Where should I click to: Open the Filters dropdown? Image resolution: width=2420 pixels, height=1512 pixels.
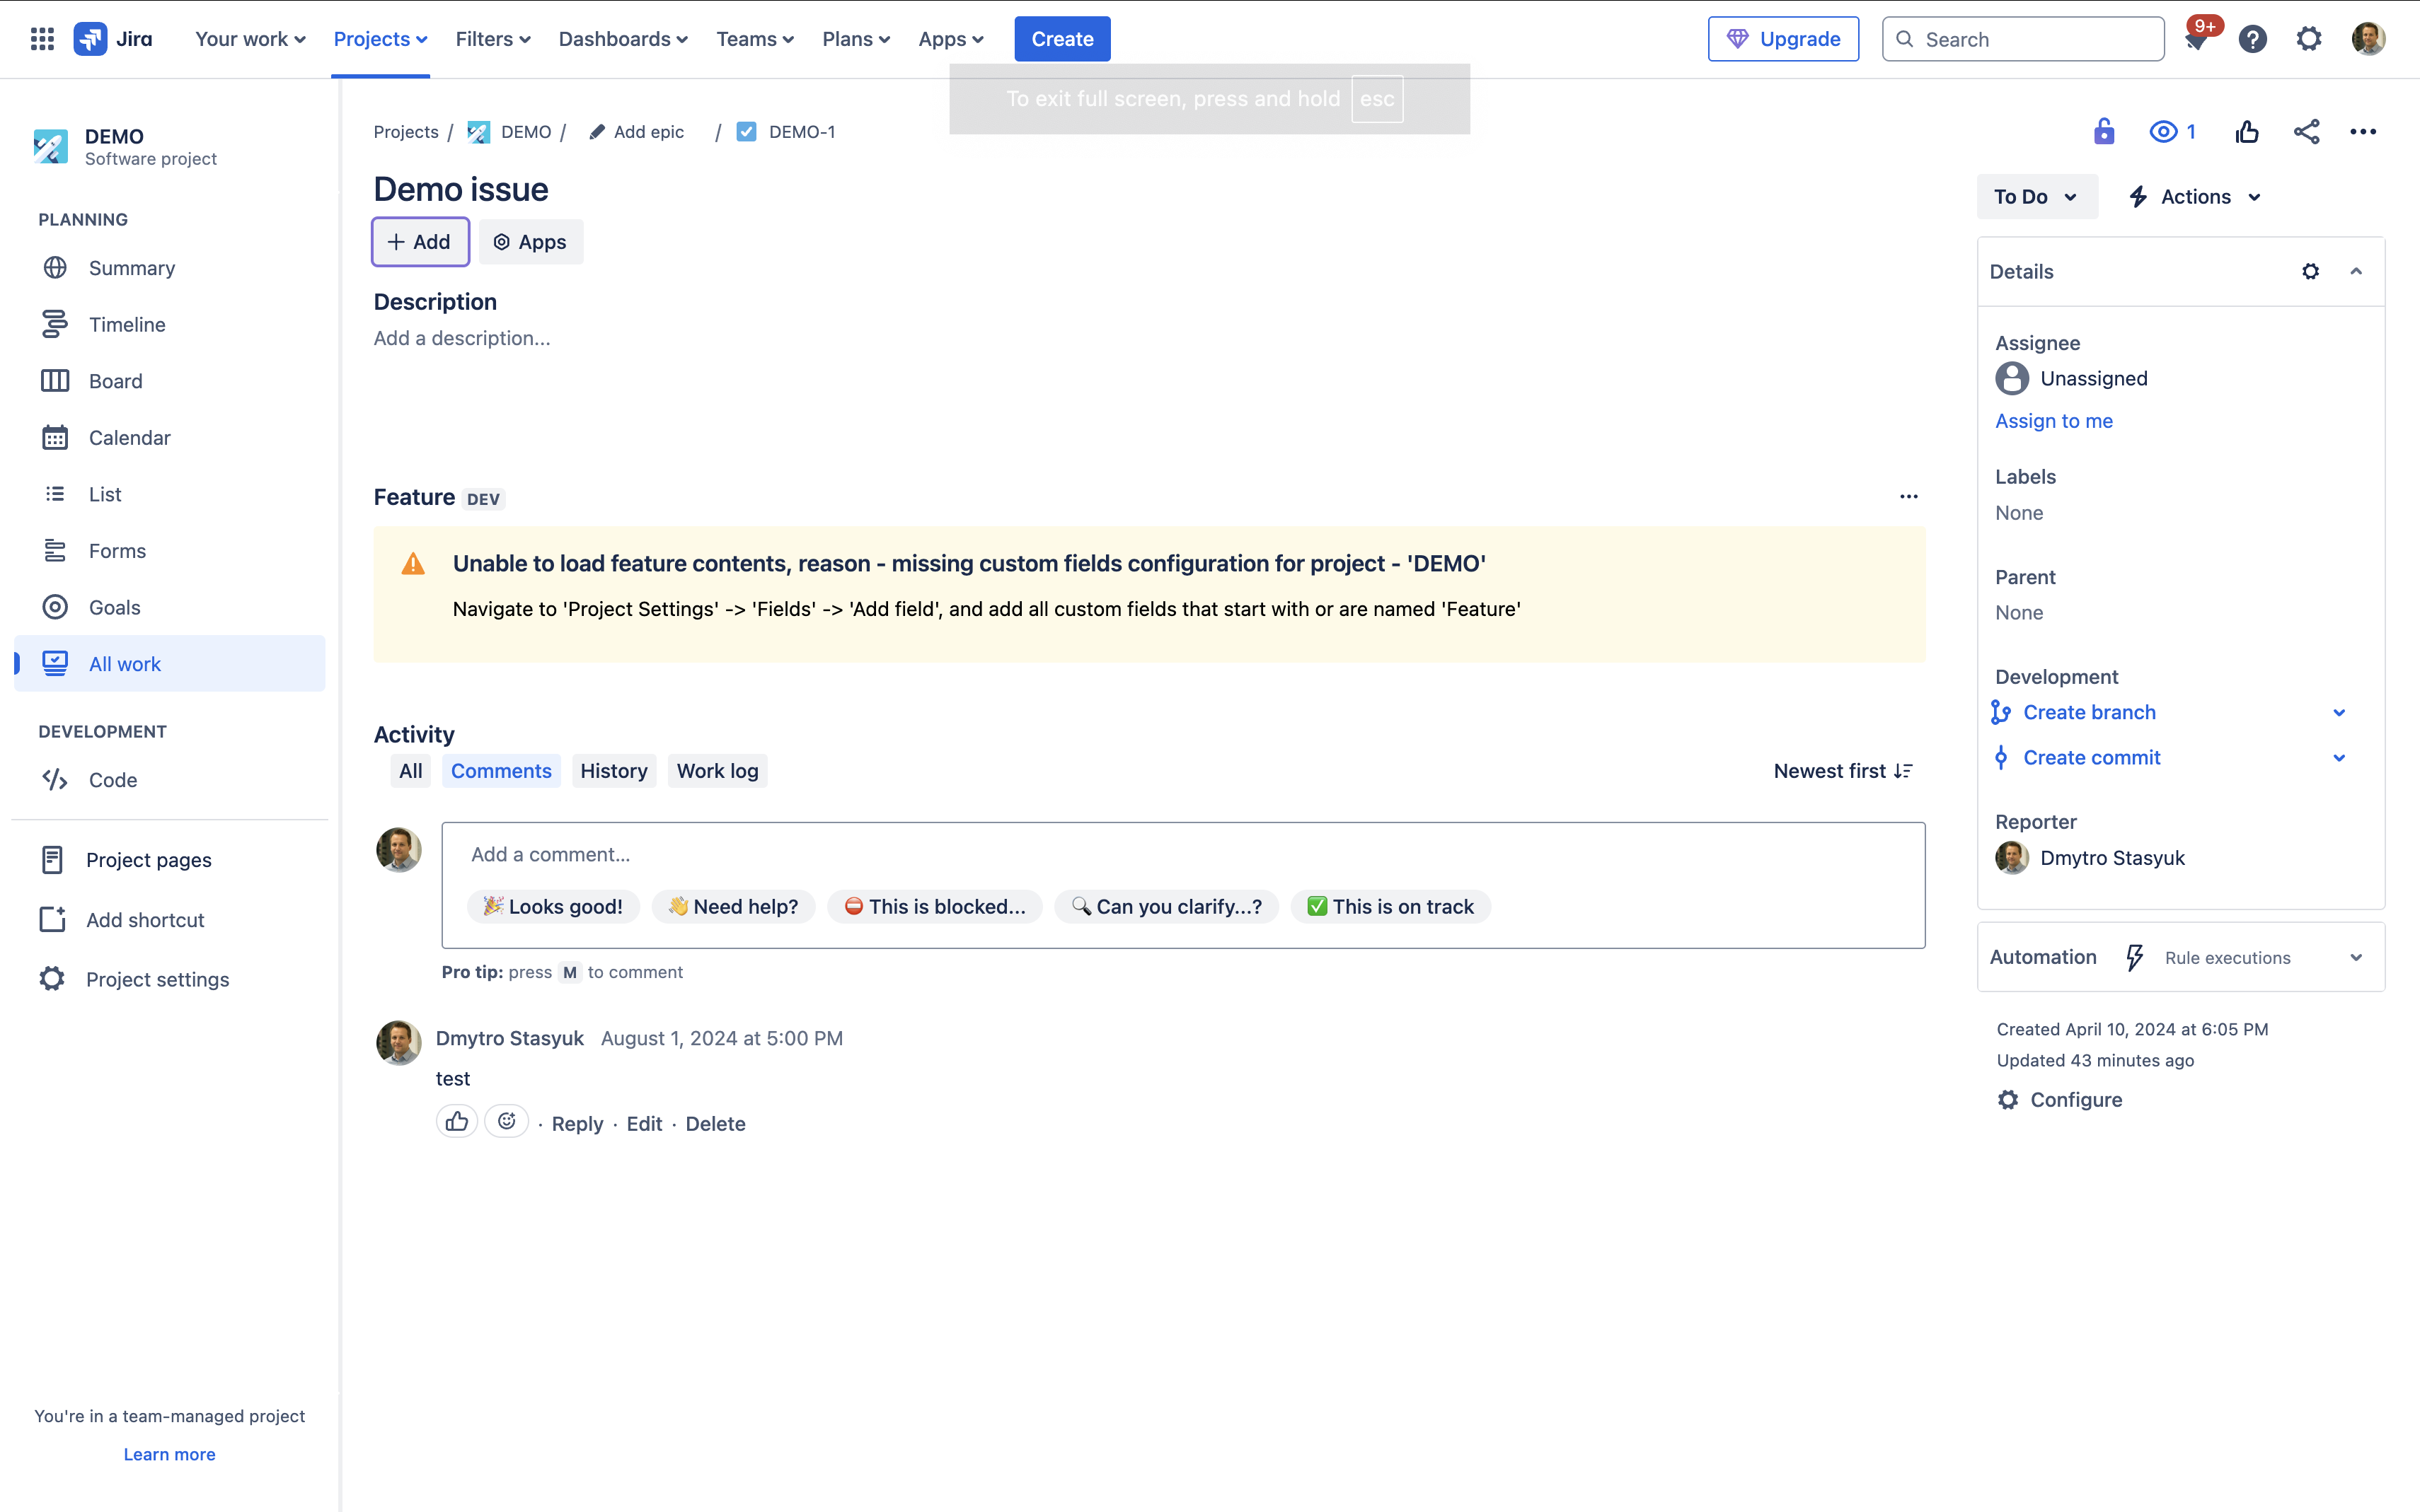point(492,39)
